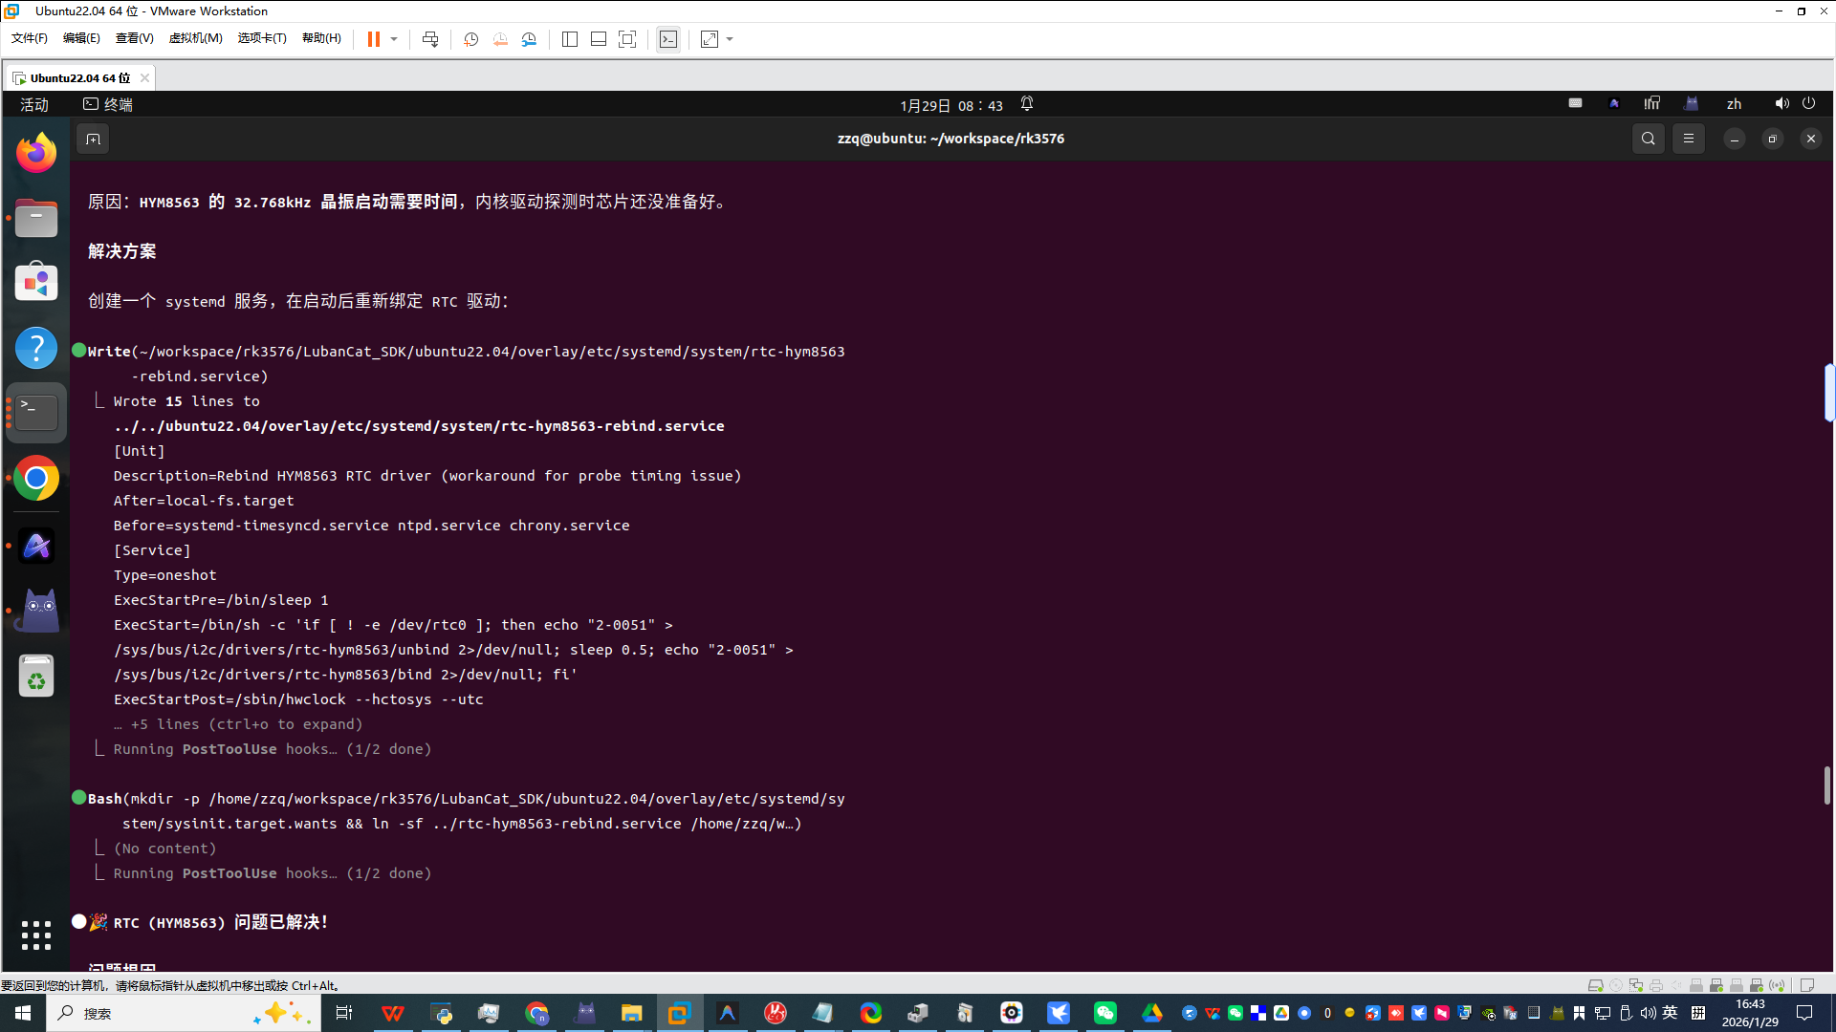Open the Trash in the dock

click(36, 677)
